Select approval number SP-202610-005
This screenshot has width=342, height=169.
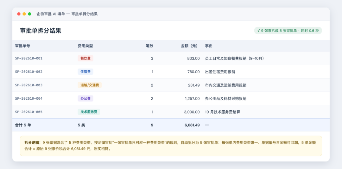29,112
